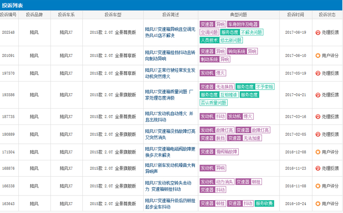The width and height of the screenshot is (343, 213).
Task: Click the 转向系统 异响 tag
Action: point(242,51)
